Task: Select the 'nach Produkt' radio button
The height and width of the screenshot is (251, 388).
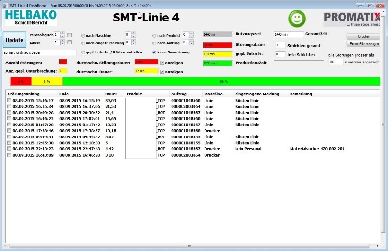Action: [154, 35]
